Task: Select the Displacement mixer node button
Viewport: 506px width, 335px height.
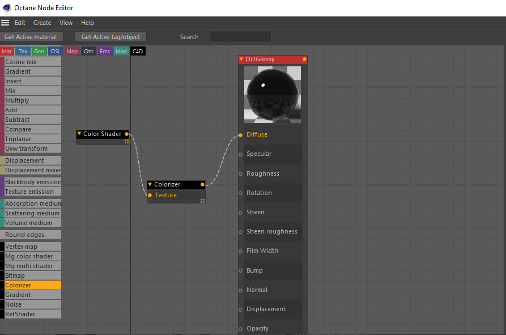Action: (x=31, y=170)
